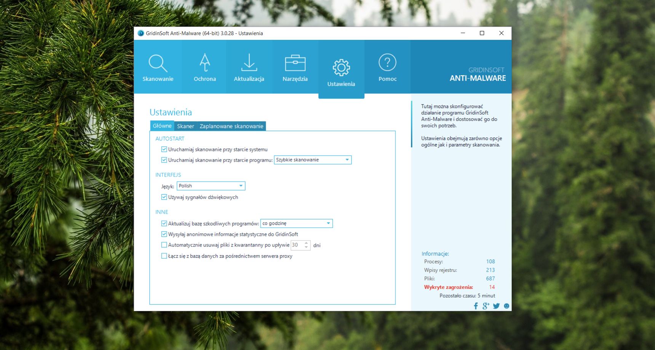
Task: Enable automatic quarantine file removal checkbox
Action: (x=164, y=245)
